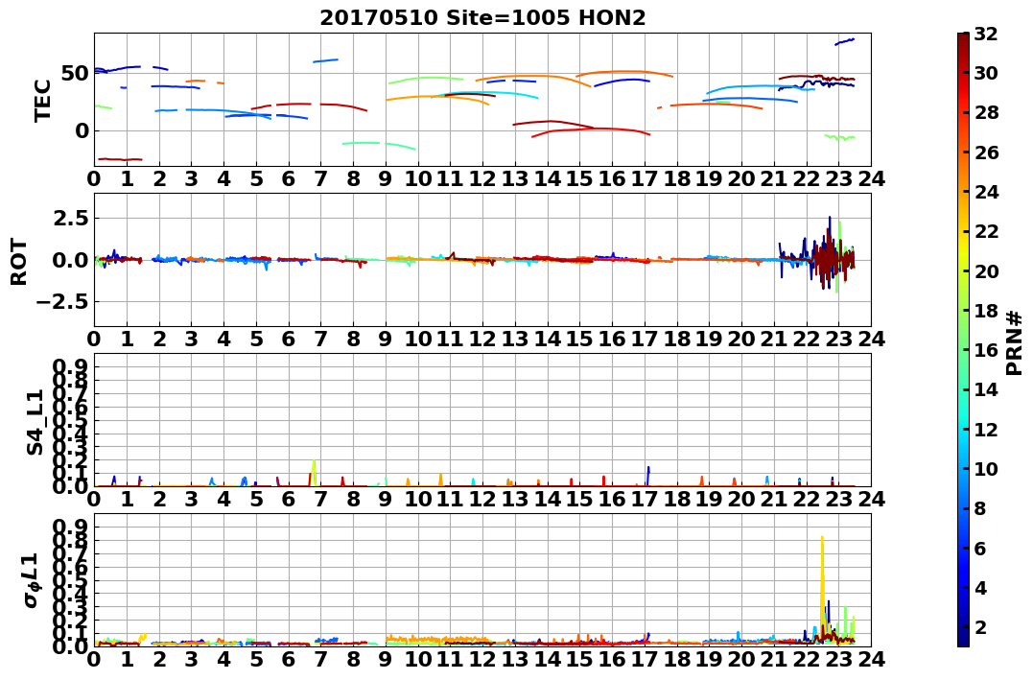The height and width of the screenshot is (680, 1033).
Task: Click x-axis tick '9' under the sigma-phi panel
Action: (x=385, y=660)
